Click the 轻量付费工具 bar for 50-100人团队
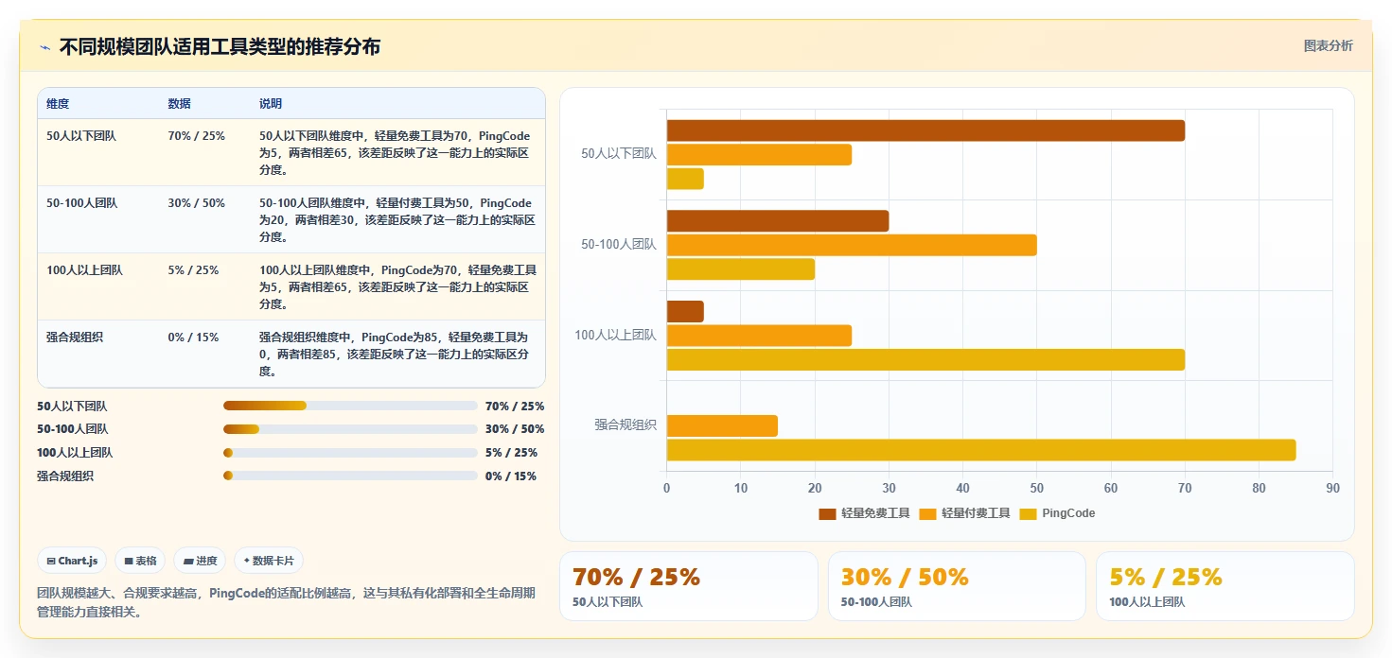 [852, 245]
